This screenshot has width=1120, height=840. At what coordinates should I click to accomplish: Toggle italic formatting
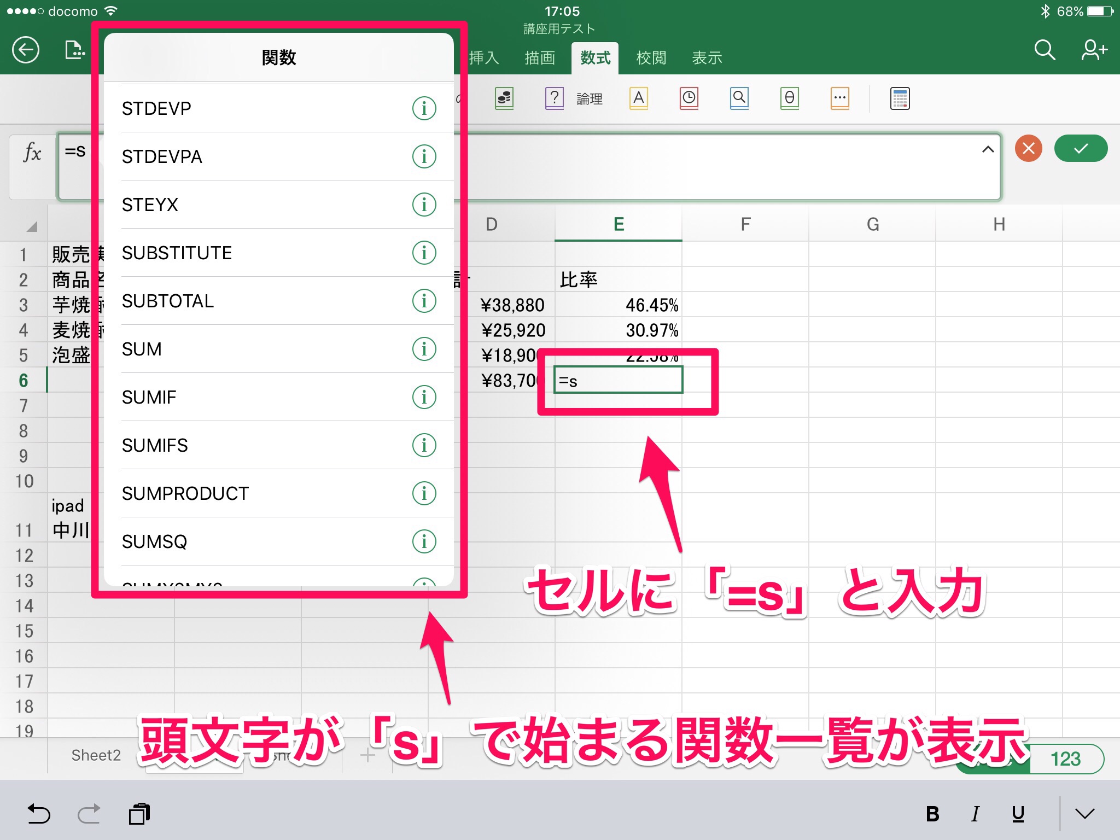[975, 814]
